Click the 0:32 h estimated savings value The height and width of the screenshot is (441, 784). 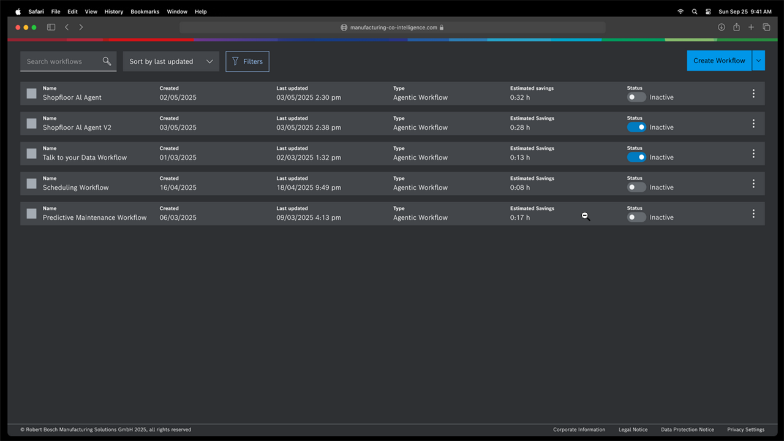tap(520, 97)
